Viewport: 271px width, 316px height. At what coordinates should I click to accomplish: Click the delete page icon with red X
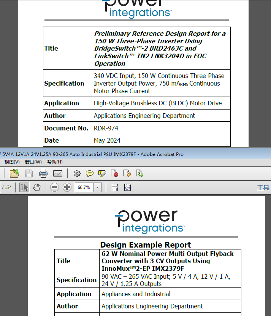pos(114,173)
